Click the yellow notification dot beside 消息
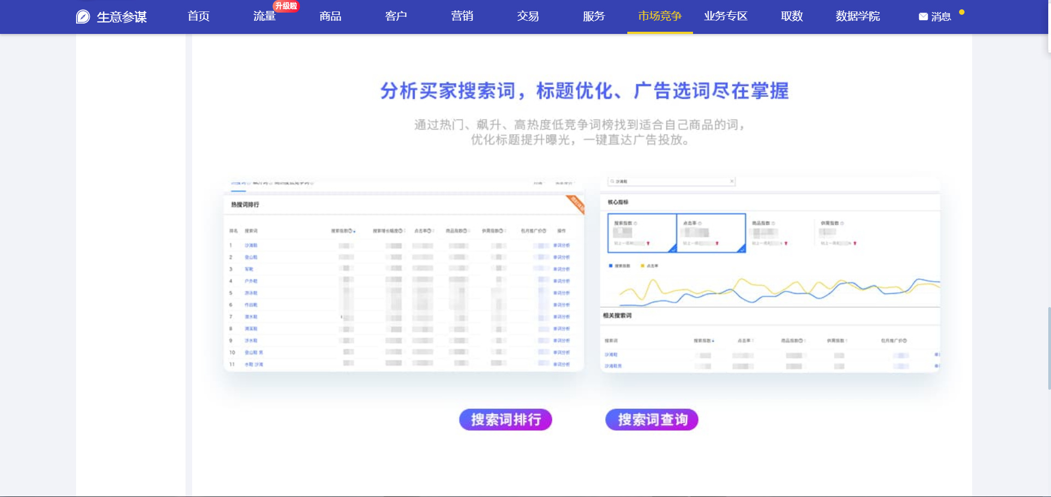1051x497 pixels. [x=962, y=12]
